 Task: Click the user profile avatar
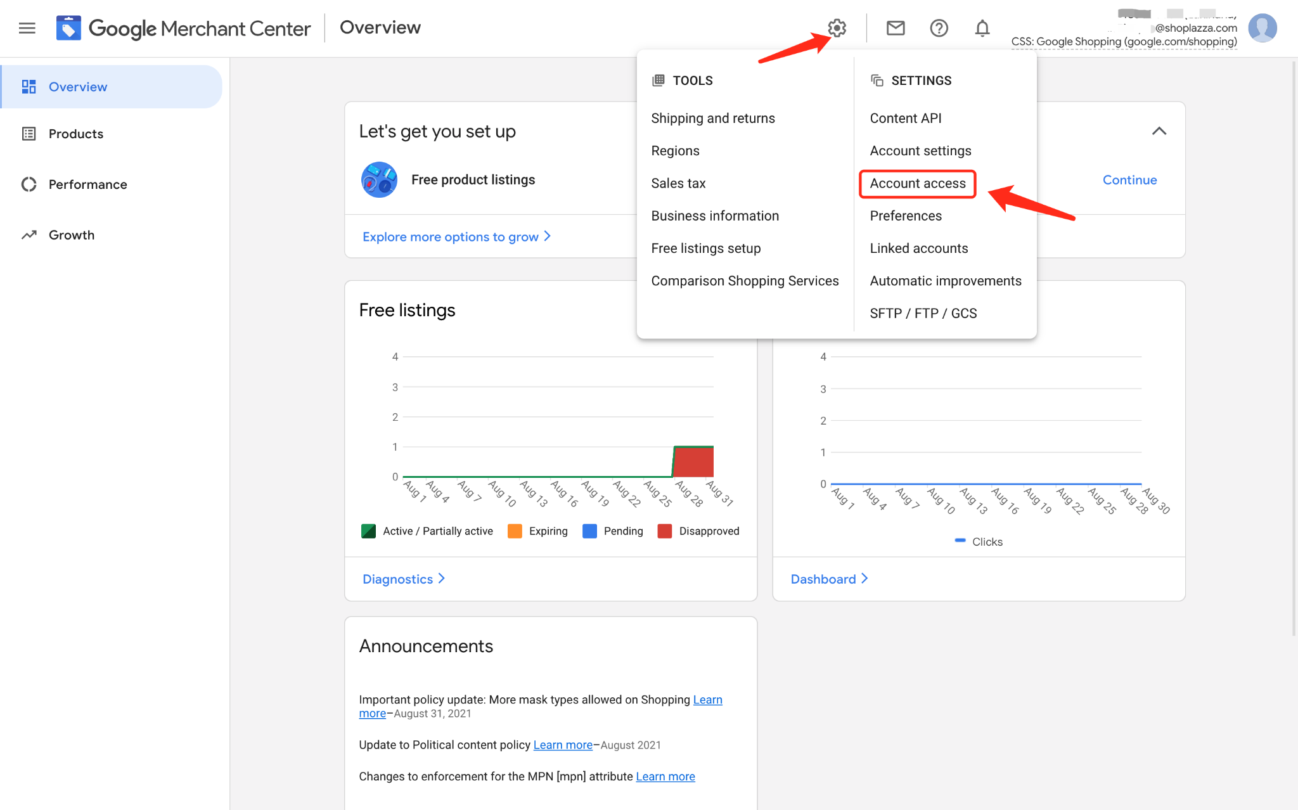(1263, 28)
